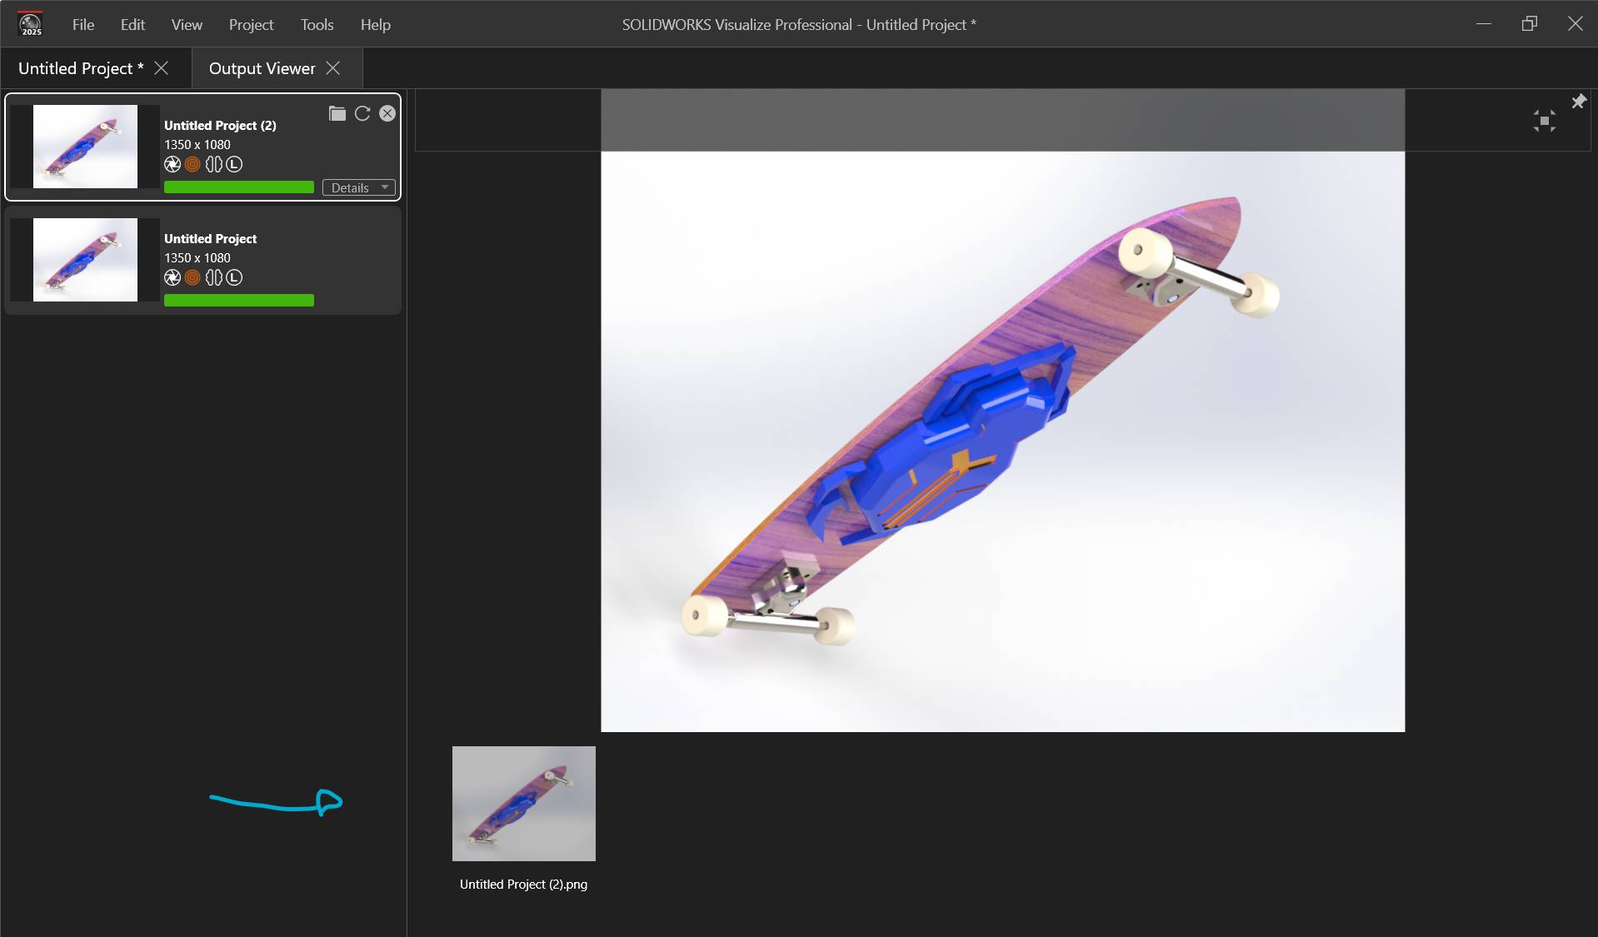Open the Project menu

click(250, 24)
